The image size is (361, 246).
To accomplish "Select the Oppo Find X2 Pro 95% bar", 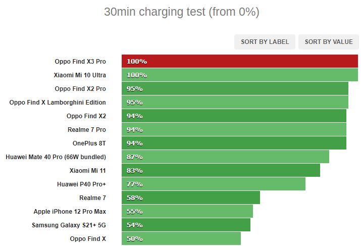I will (x=235, y=88).
